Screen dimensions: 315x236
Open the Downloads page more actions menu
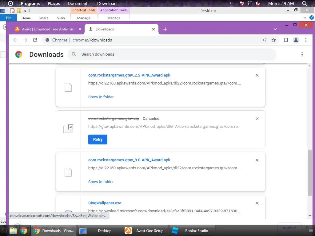pos(302,54)
